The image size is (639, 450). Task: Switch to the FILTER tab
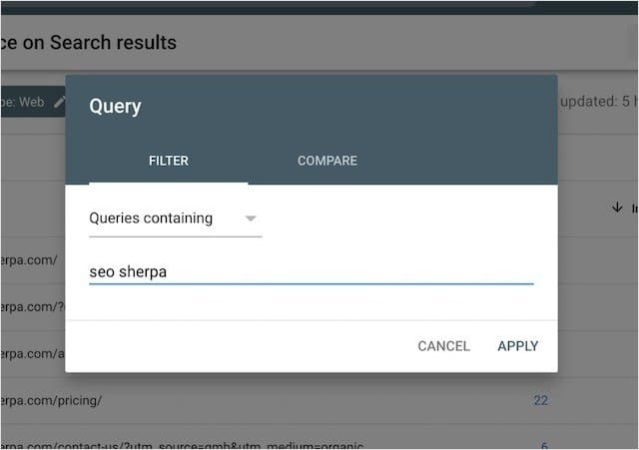click(168, 161)
